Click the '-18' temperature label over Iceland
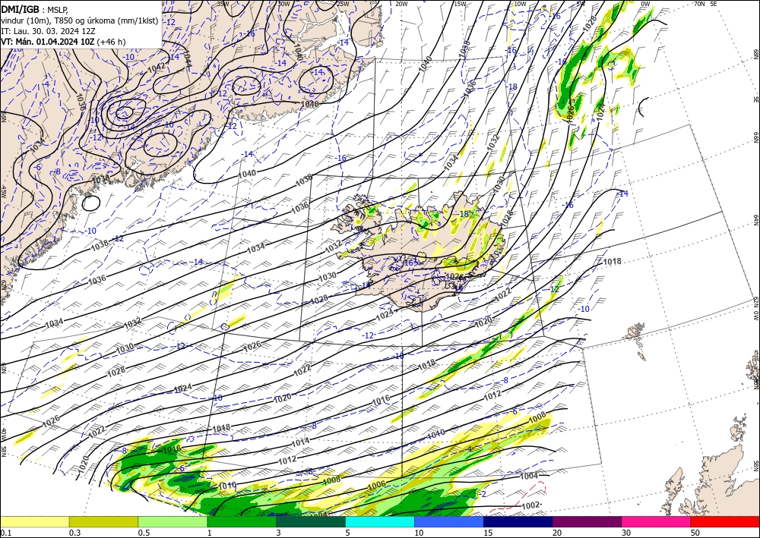760x538 pixels. (464, 214)
